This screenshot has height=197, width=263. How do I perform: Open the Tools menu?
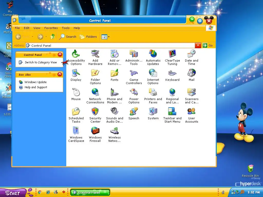[65, 28]
